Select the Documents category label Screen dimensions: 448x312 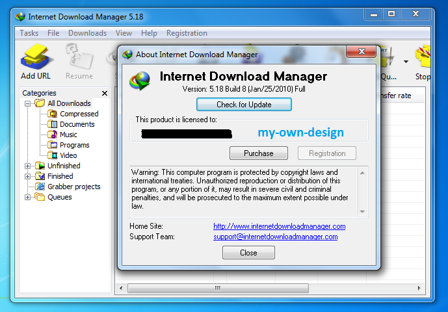[x=77, y=124]
